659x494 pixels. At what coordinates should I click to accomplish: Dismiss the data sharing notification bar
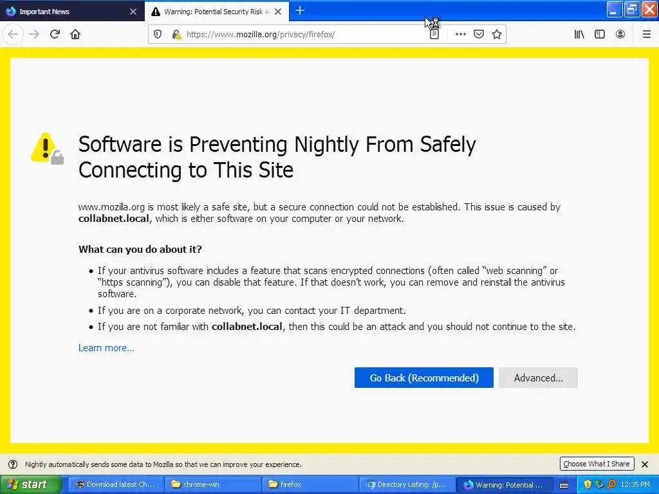point(645,464)
